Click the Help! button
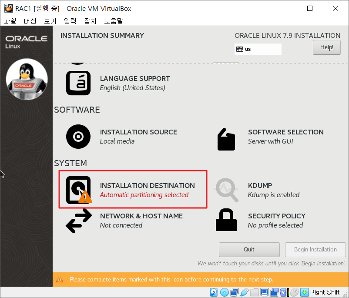This screenshot has width=349, height=298. point(326,47)
